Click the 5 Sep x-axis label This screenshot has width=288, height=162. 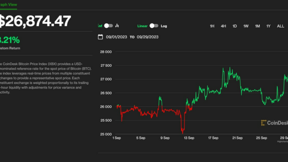pyautogui.click(x=141, y=138)
